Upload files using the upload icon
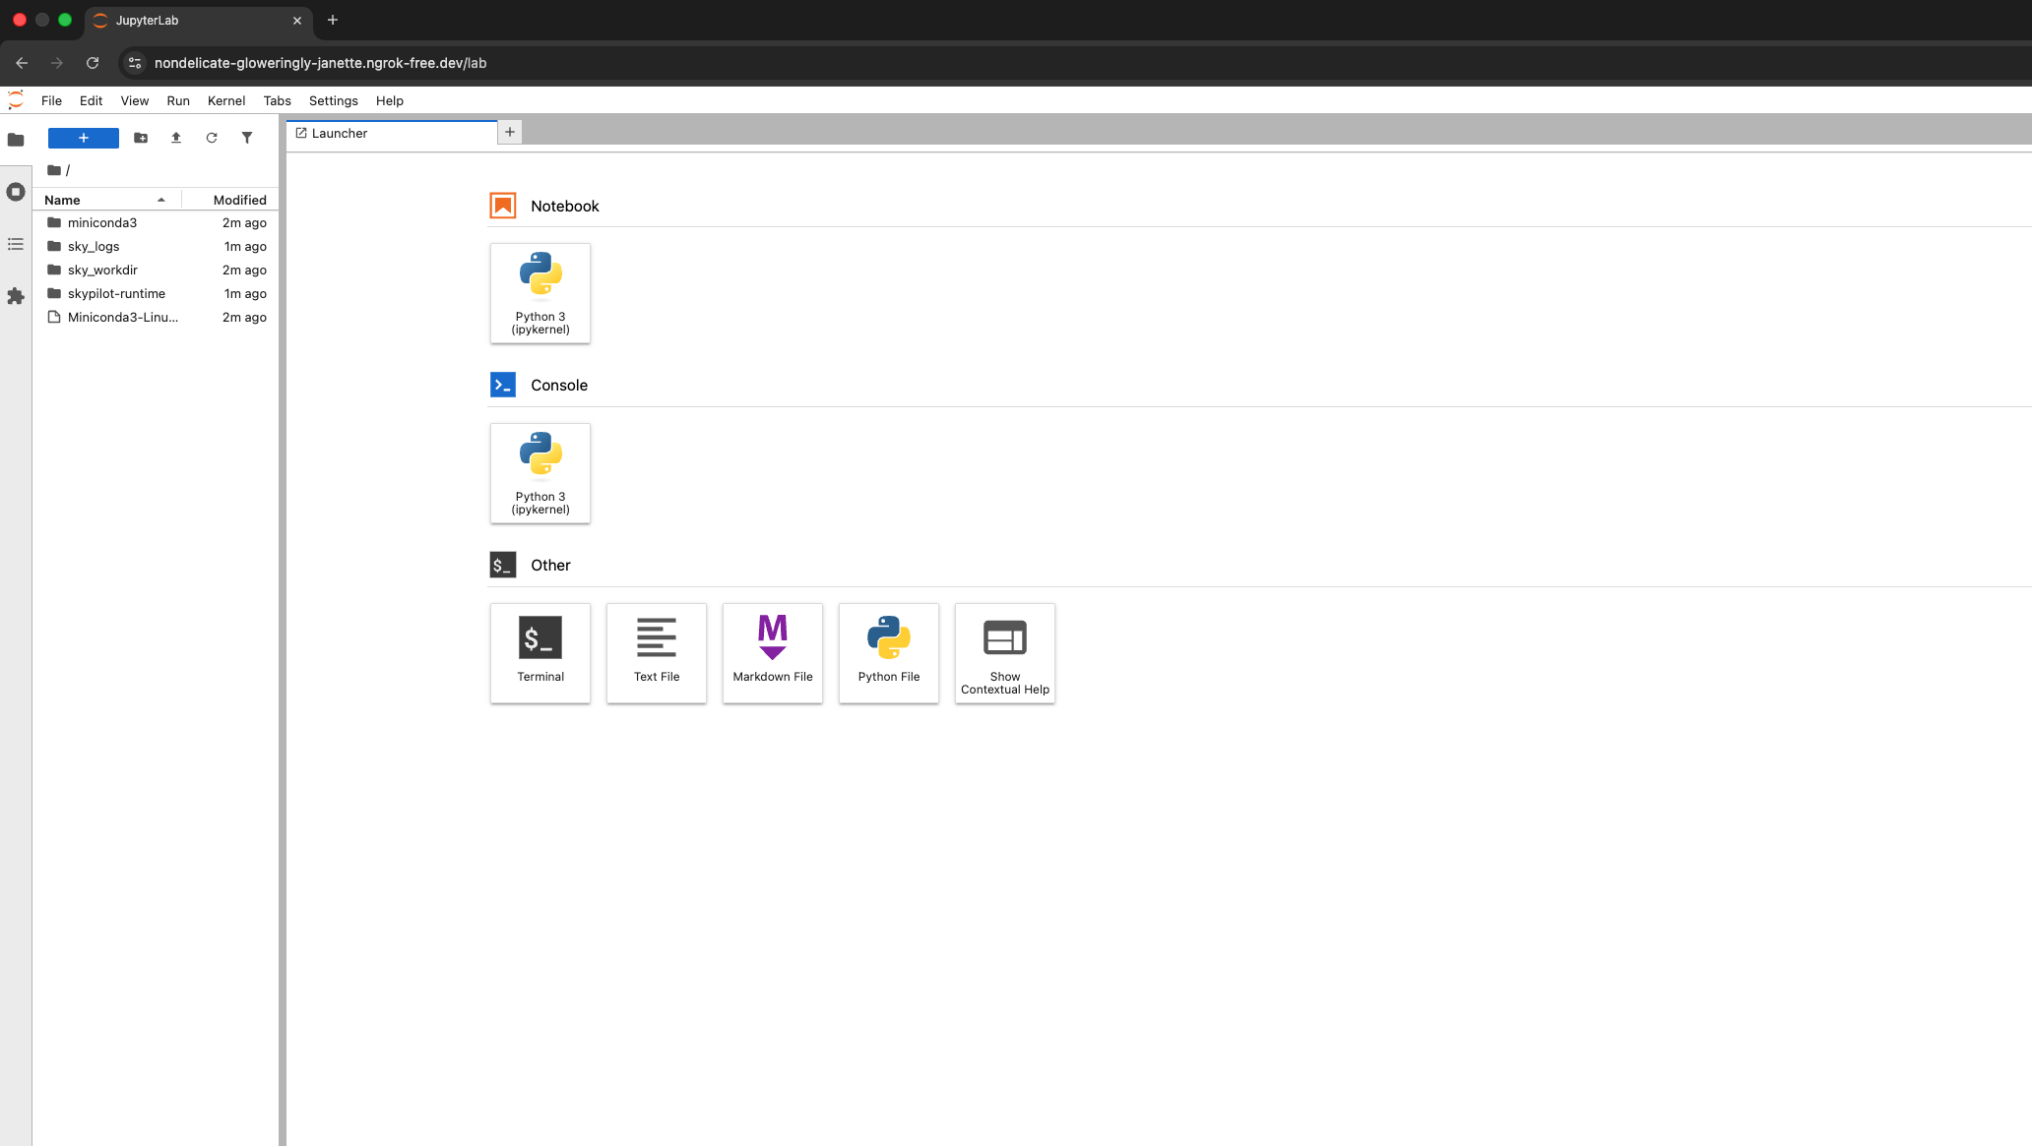Screen dimensions: 2032x1146 pos(176,138)
